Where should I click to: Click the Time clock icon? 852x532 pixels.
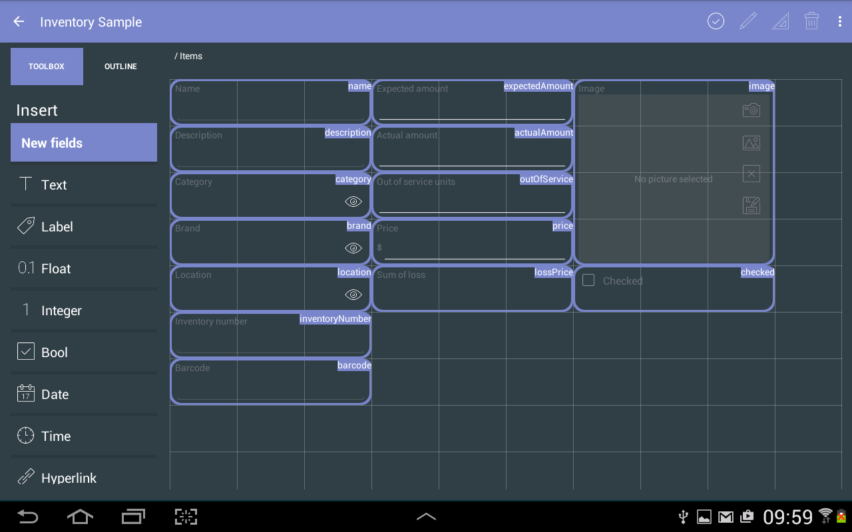pyautogui.click(x=25, y=436)
